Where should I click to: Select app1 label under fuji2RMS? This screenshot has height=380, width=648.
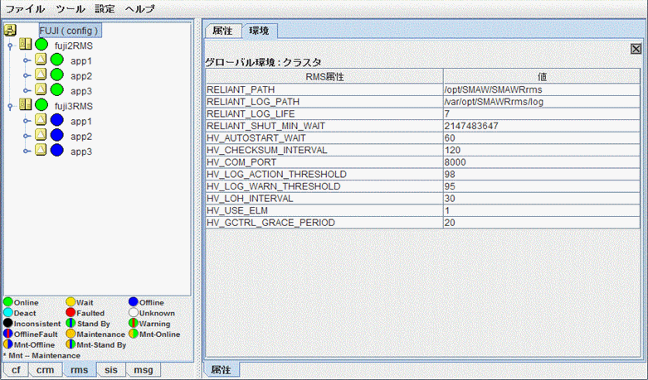[x=81, y=61]
